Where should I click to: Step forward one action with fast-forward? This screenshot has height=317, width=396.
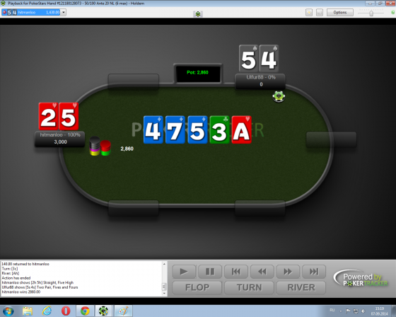coord(288,272)
